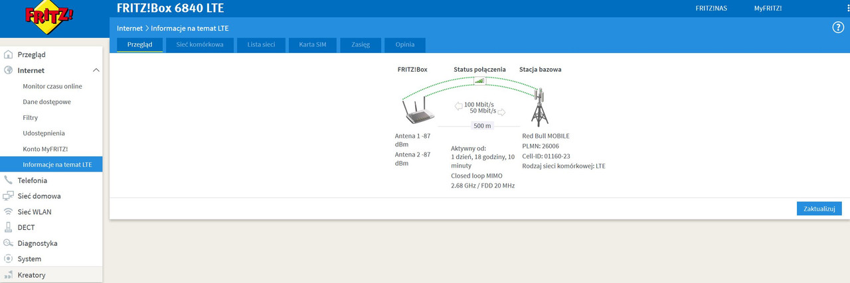Click the Kreatory wizard icon

(x=8, y=275)
